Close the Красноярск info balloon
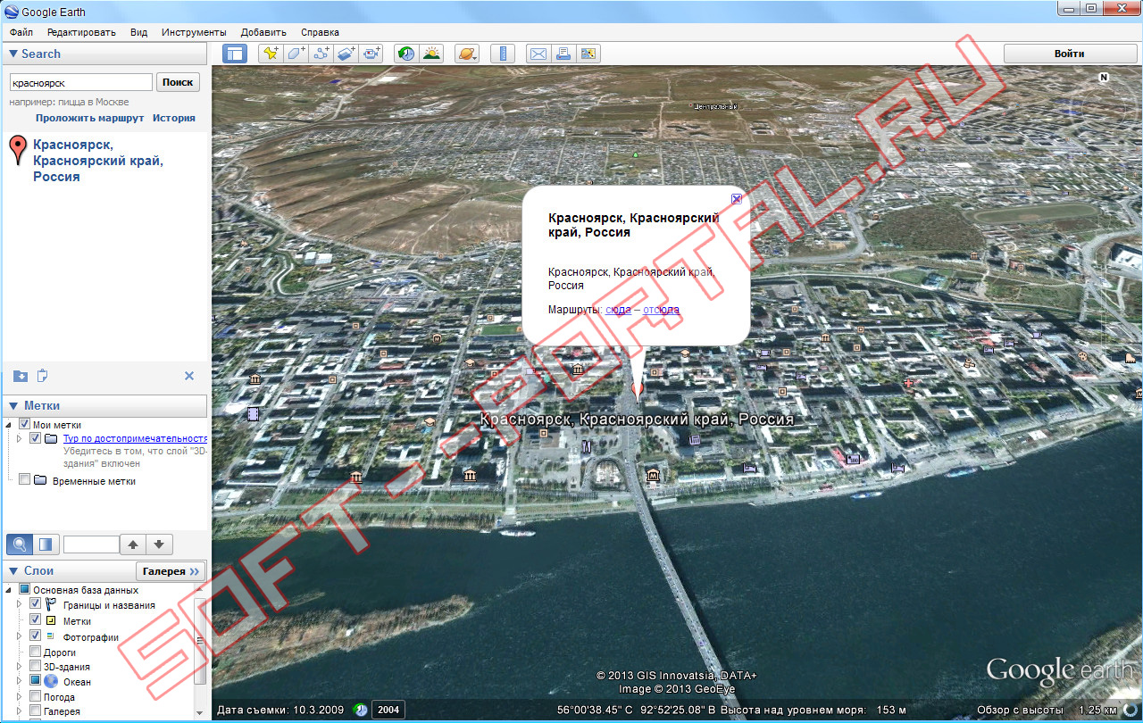The width and height of the screenshot is (1143, 723). [x=737, y=198]
